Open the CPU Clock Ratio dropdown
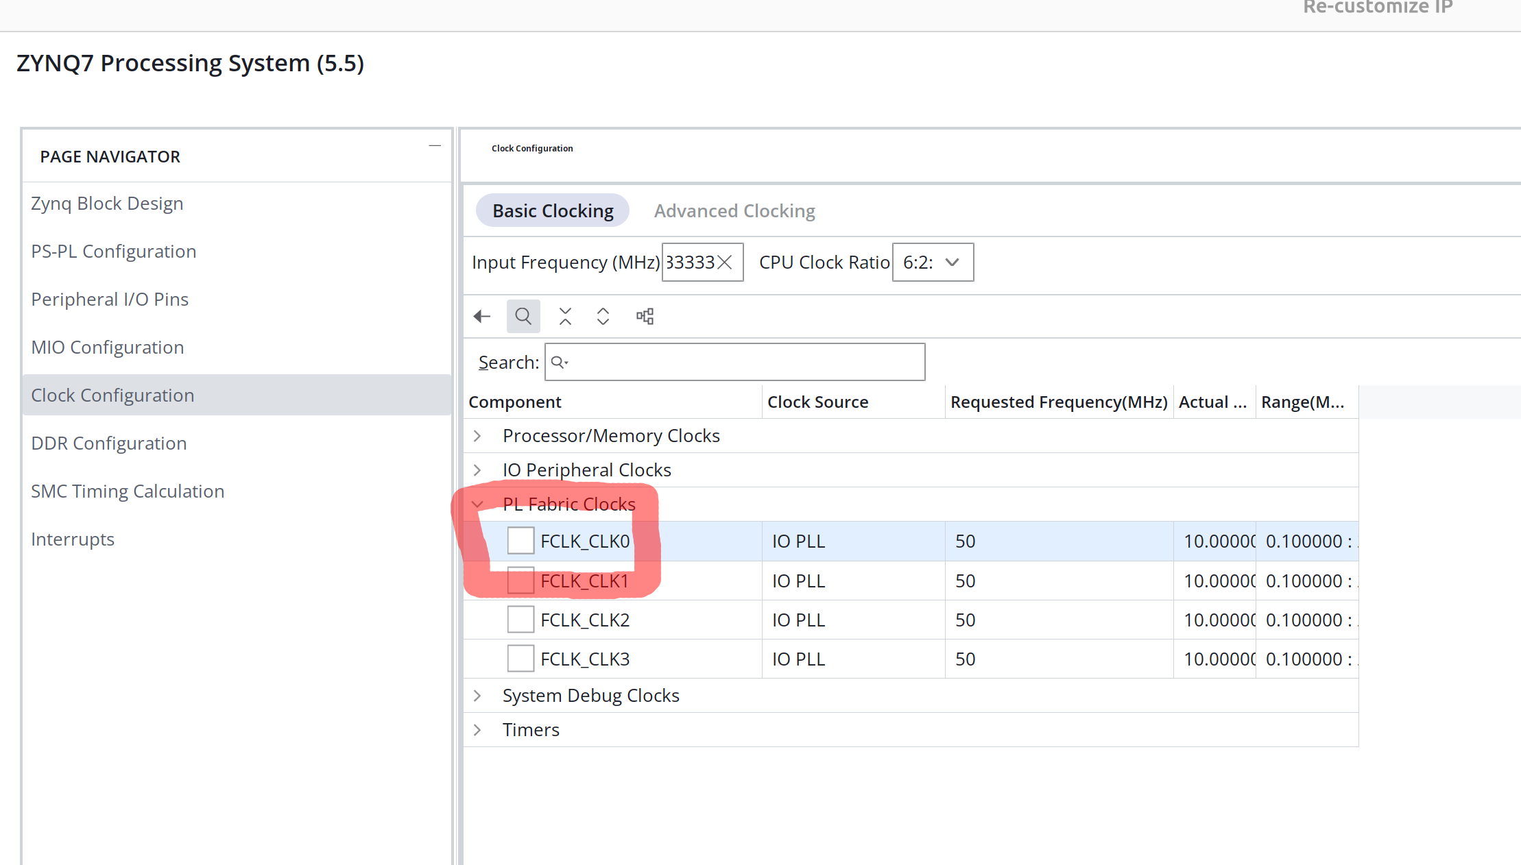The height and width of the screenshot is (865, 1521). point(933,263)
